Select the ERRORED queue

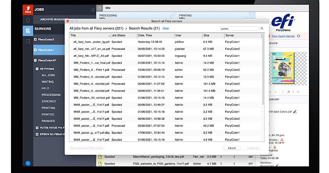(49, 101)
